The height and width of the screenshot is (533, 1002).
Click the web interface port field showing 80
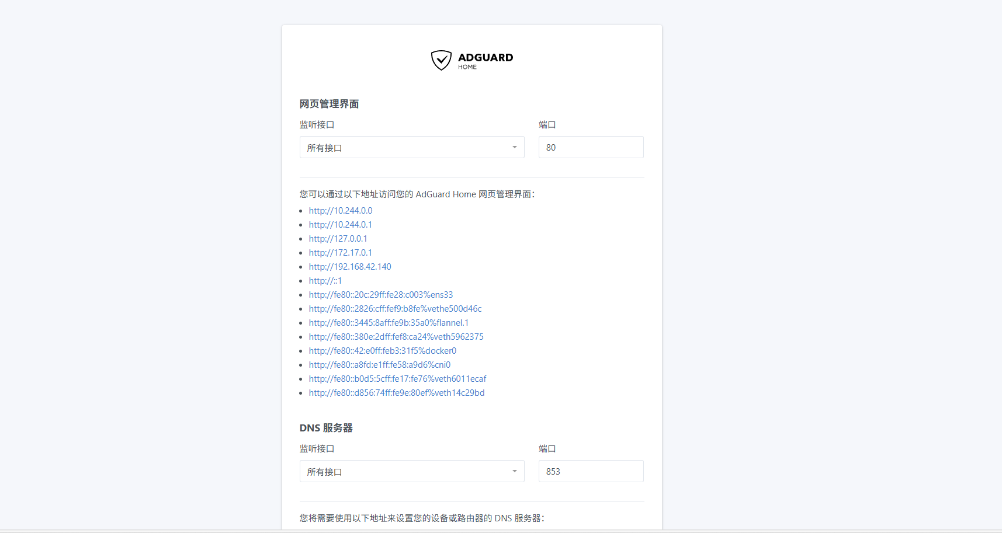(591, 147)
